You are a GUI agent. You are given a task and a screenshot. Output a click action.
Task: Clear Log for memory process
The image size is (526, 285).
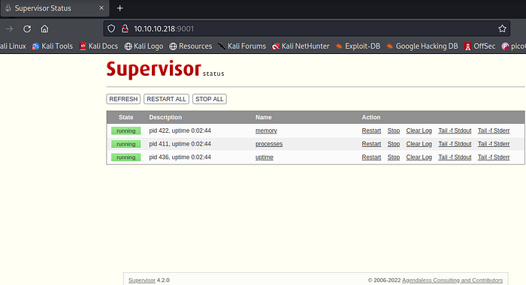pyautogui.click(x=419, y=130)
